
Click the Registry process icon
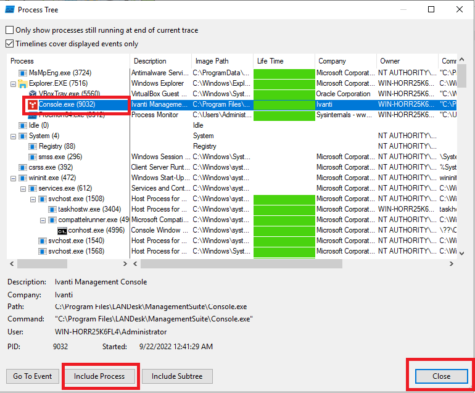click(x=33, y=146)
